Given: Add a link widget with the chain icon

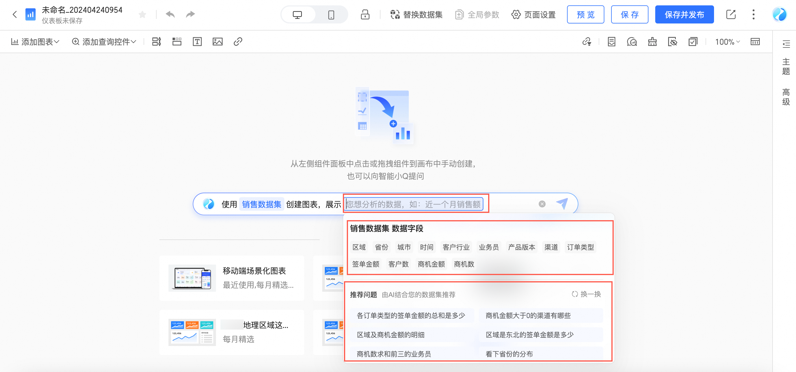Looking at the screenshot, I should coord(238,41).
